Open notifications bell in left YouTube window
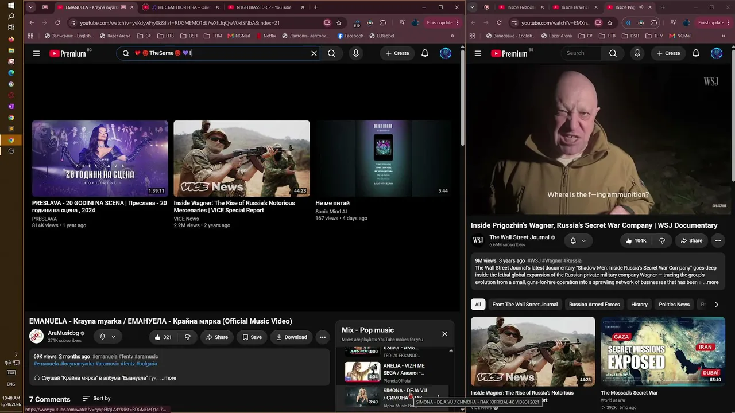Viewport: 735px width, 413px height. 425,53
